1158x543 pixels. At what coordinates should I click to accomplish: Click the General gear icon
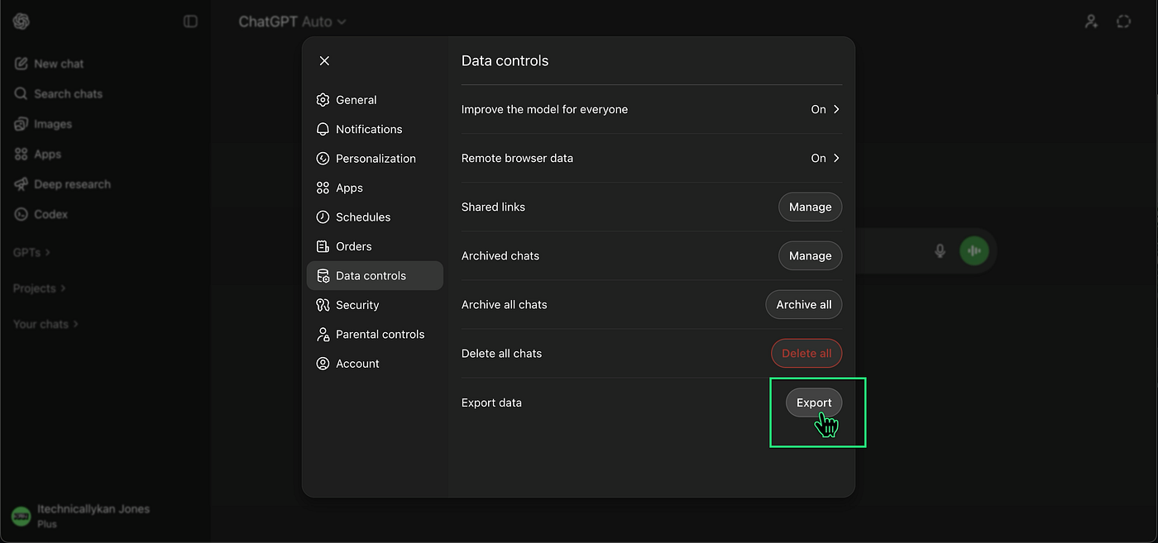(323, 100)
